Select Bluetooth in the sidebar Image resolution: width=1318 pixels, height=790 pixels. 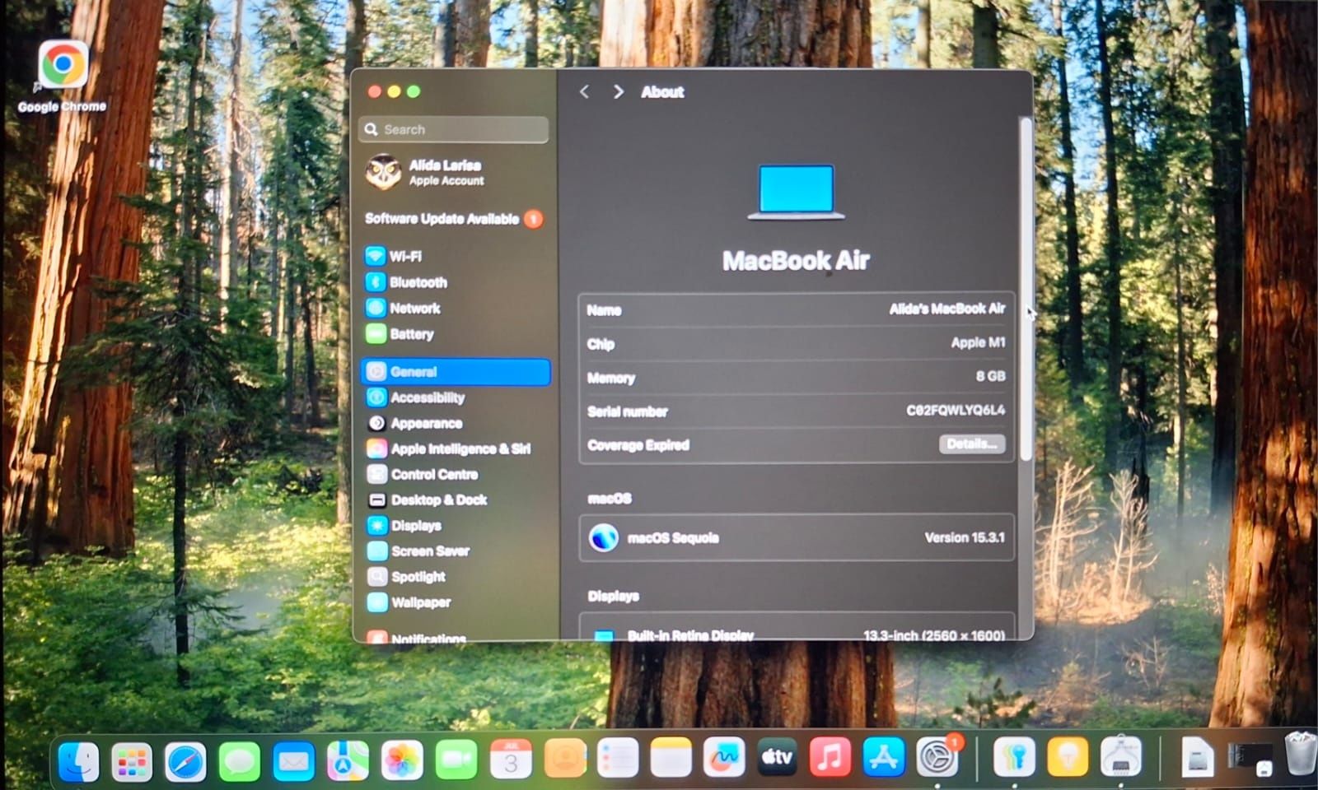tap(455, 282)
